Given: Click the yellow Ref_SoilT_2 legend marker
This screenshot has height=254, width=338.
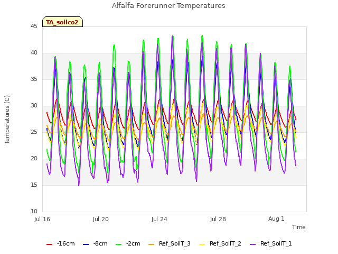Looking at the screenshot, I should click(x=202, y=244).
